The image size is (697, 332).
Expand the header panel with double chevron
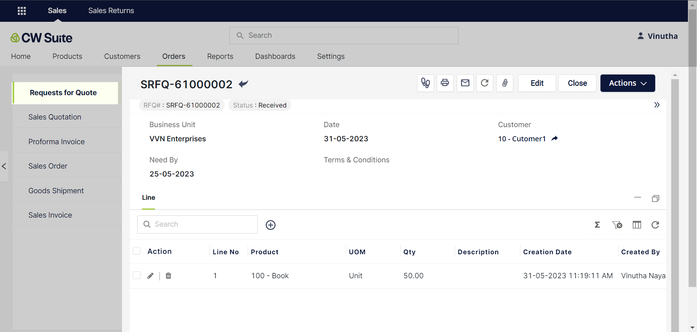tap(656, 105)
